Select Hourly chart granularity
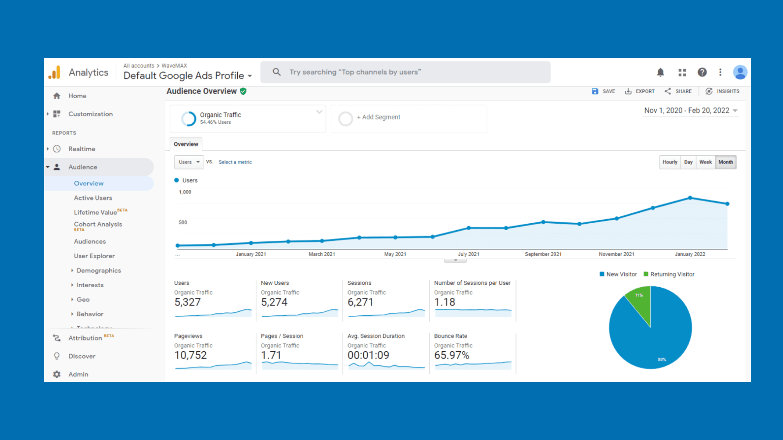This screenshot has width=783, height=440. tap(670, 162)
